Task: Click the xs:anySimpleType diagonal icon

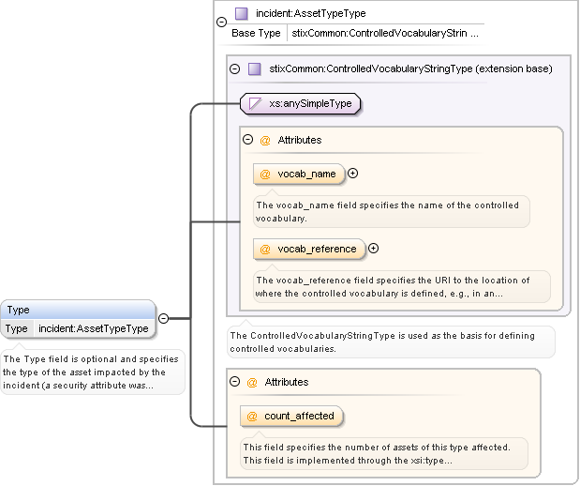Action: pos(255,103)
